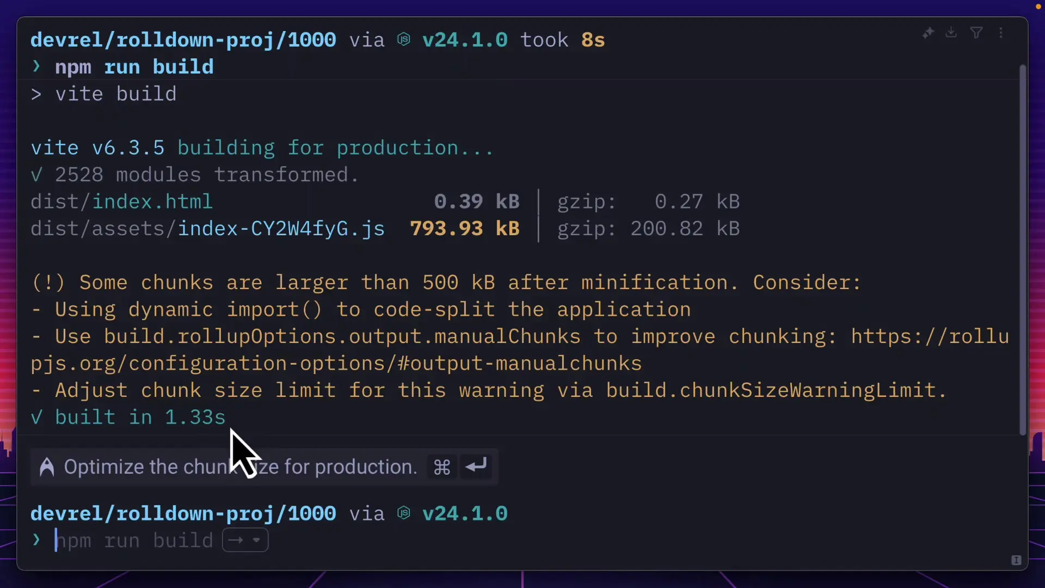Run the 'Optimize the chunk size for production' suggestion

point(265,467)
